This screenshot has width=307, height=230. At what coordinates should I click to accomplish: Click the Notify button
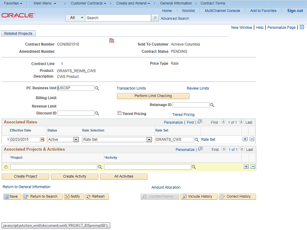pyautogui.click(x=74, y=196)
